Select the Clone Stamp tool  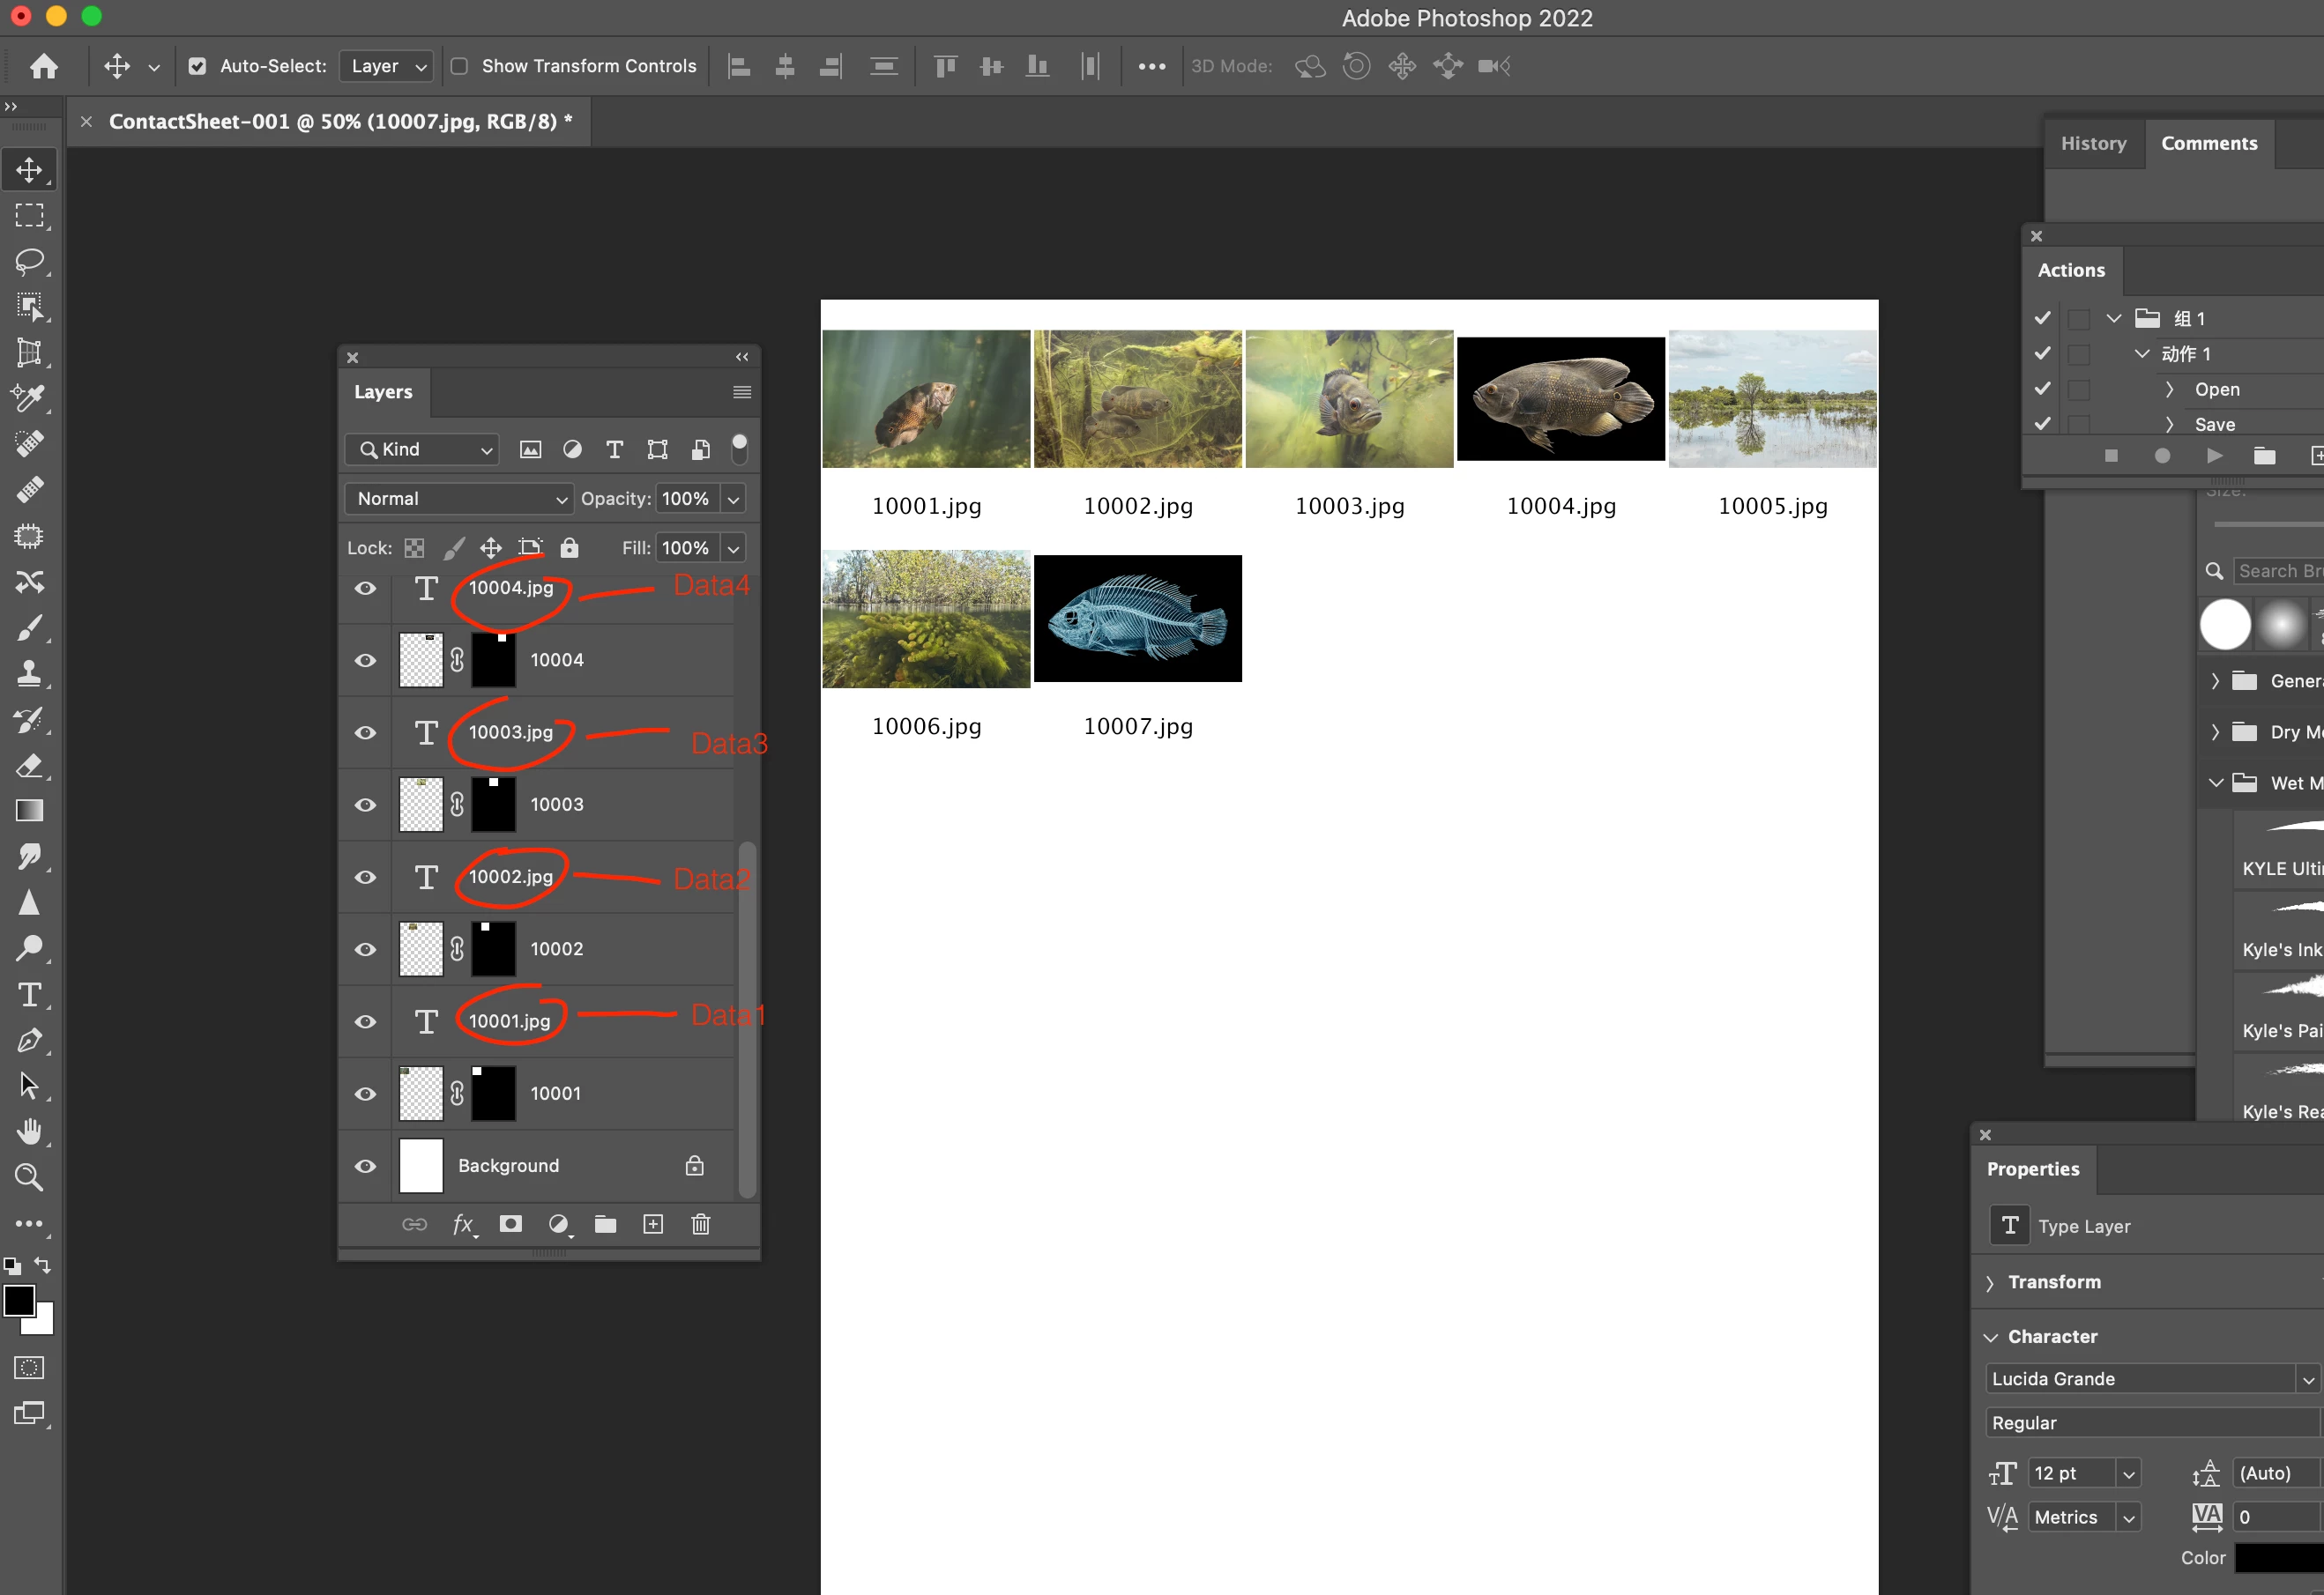tap(29, 673)
